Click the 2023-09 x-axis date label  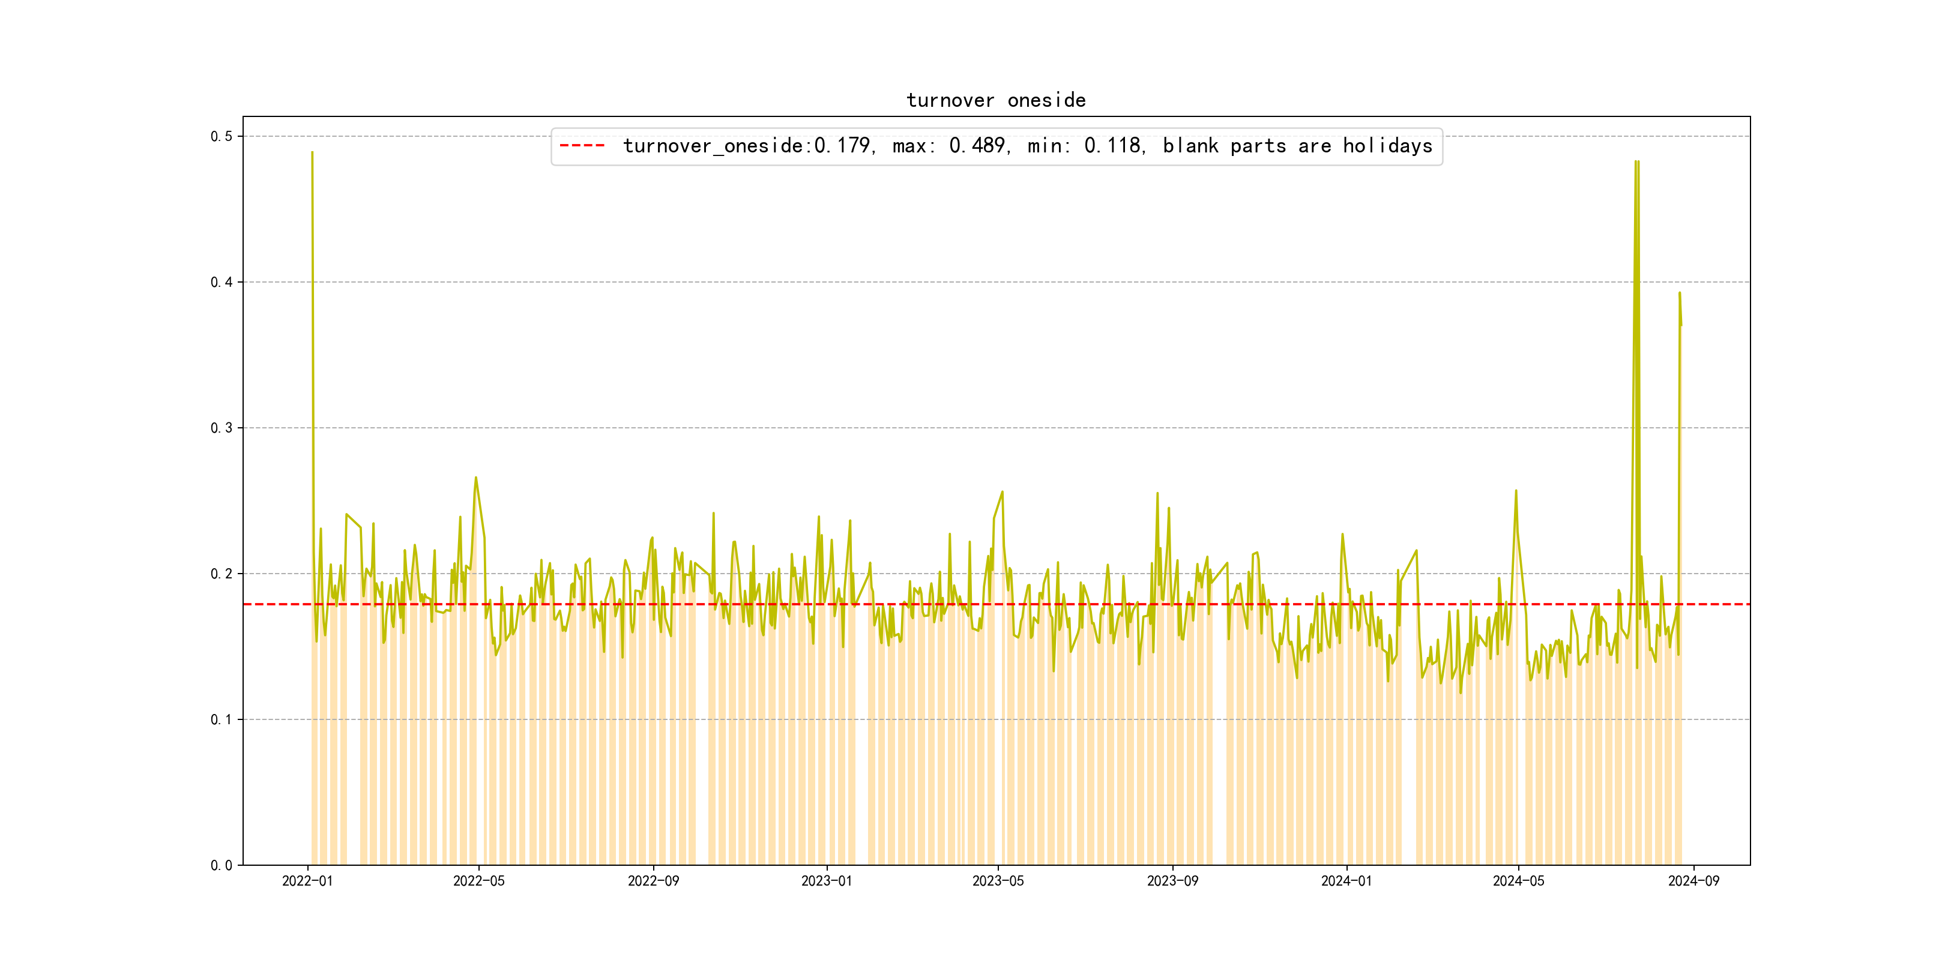[x=1172, y=881]
